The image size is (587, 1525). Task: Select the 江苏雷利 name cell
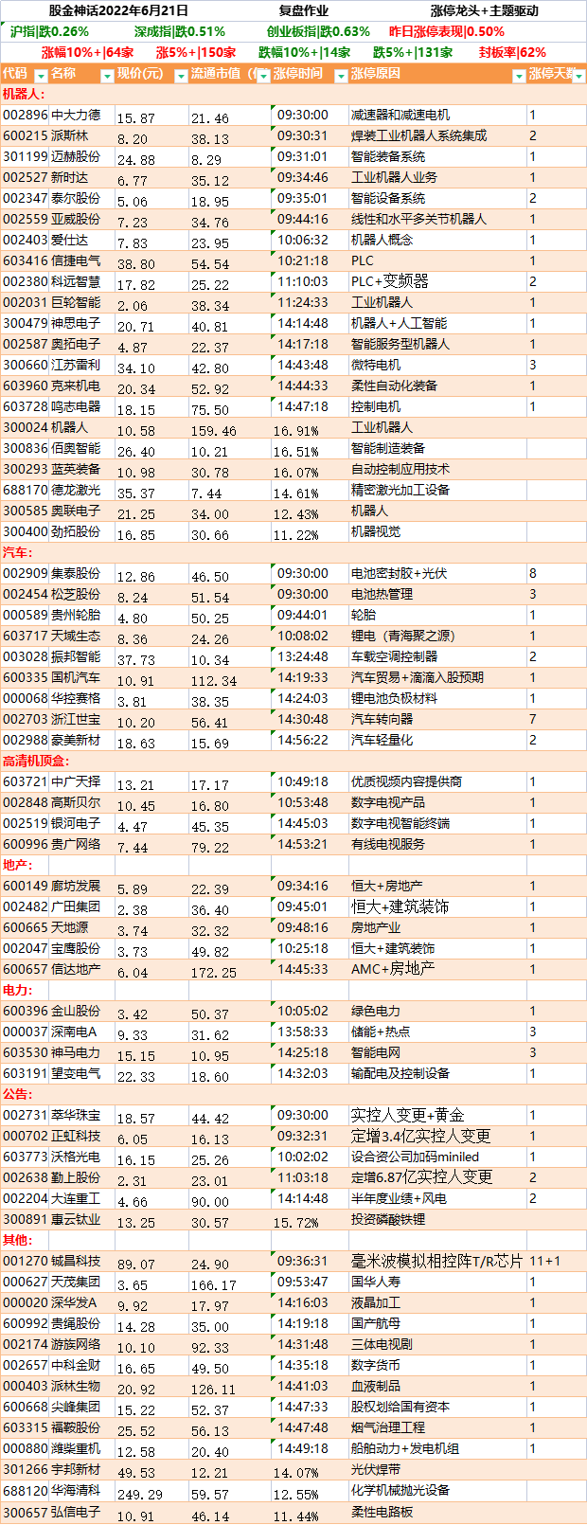(x=81, y=365)
